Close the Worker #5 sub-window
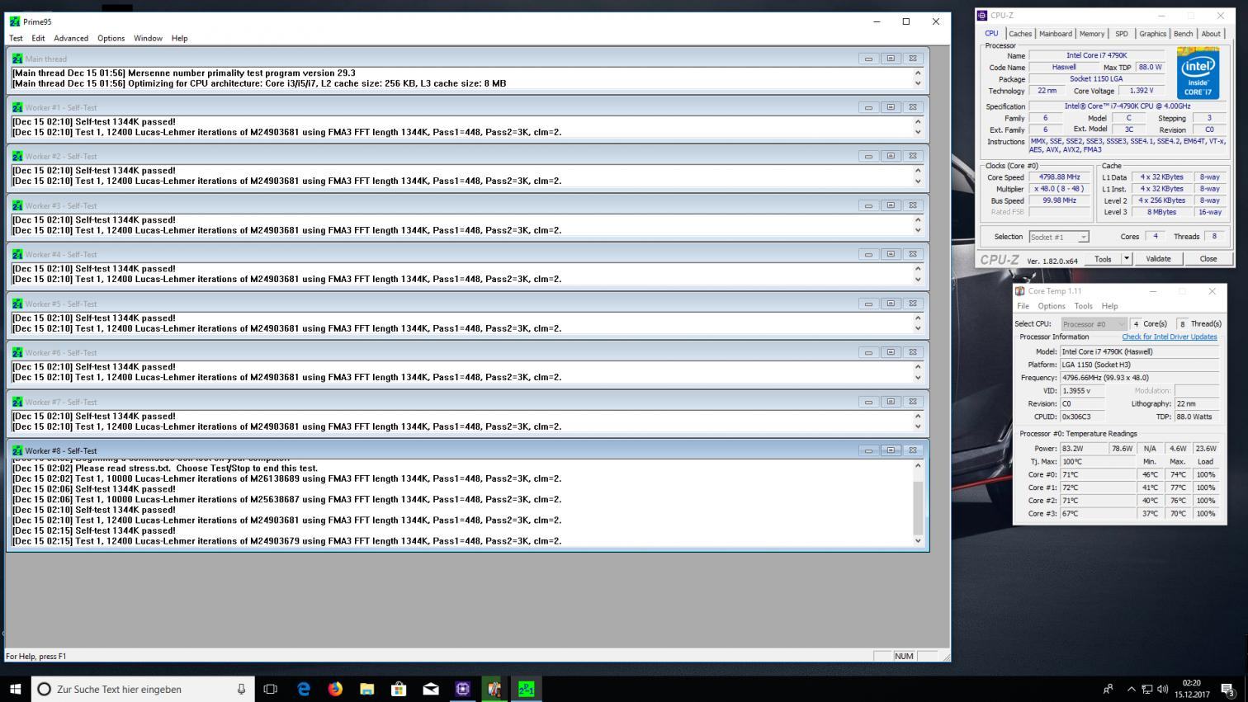The image size is (1248, 702). click(913, 304)
